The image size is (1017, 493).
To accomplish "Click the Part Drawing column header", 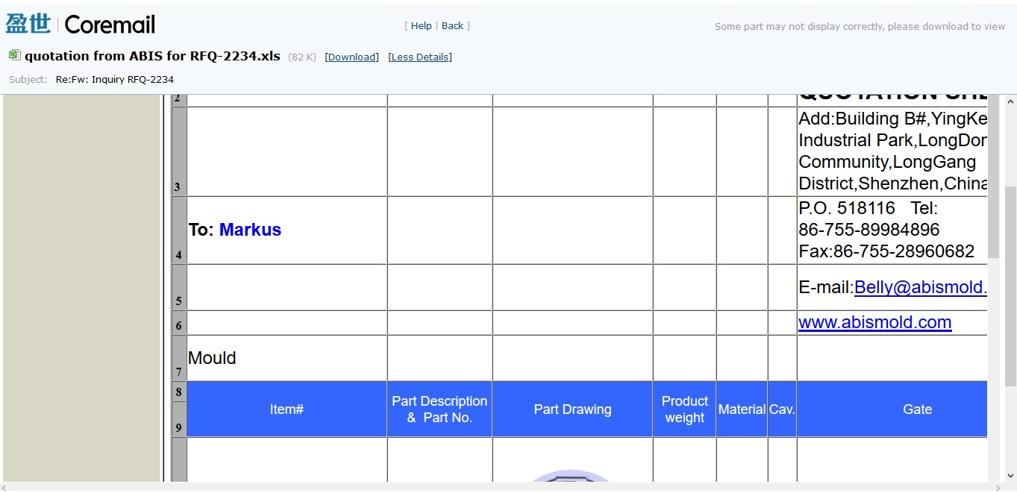I will pyautogui.click(x=572, y=409).
